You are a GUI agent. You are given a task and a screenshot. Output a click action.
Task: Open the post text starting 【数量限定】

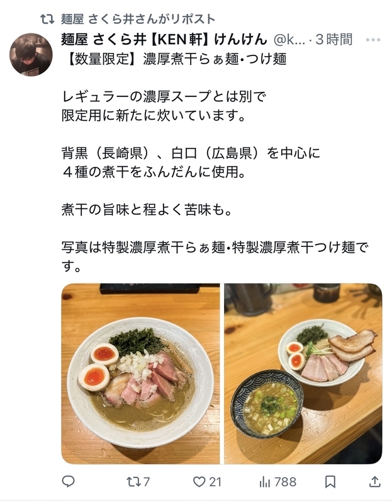tap(215, 163)
